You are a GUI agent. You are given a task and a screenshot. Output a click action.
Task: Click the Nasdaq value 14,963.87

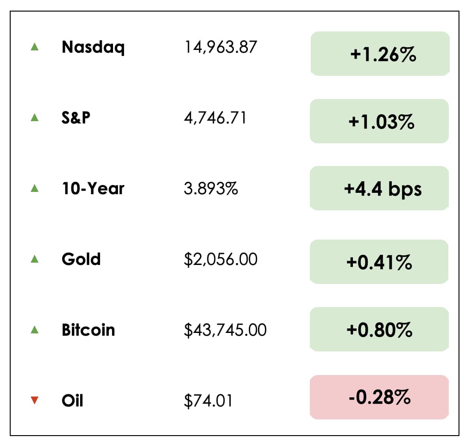(x=220, y=47)
